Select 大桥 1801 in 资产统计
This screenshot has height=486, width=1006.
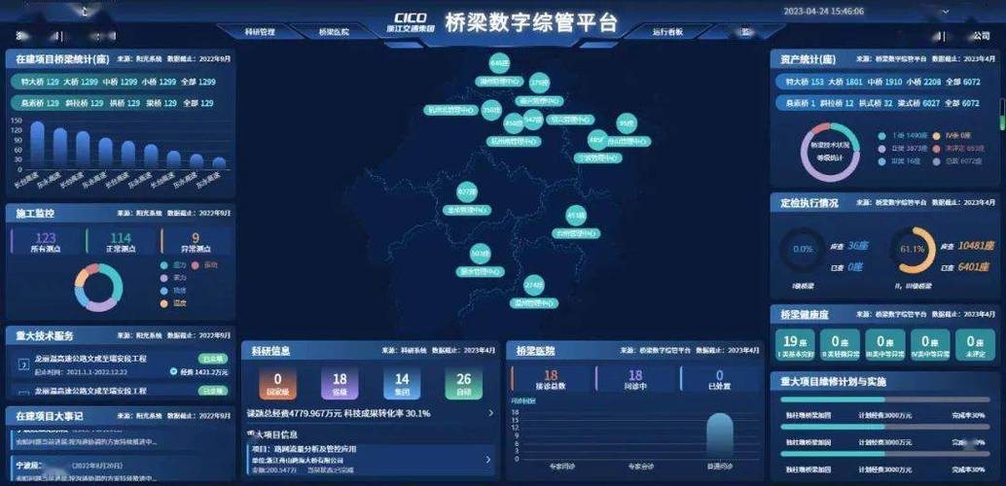click(x=844, y=82)
